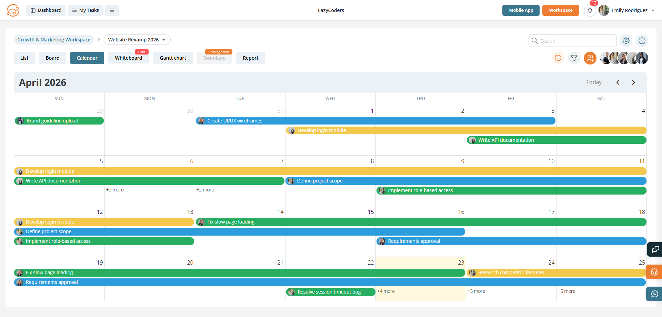This screenshot has height=317, width=662.
Task: Show '+4 more' tasks on Thursday 23
Action: pos(386,291)
